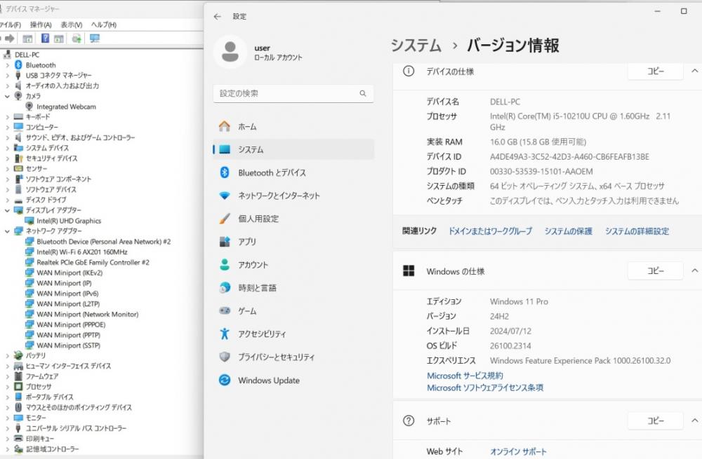Click the update driver toolbar icon
Viewport: 702px width, 459px height.
(77, 39)
